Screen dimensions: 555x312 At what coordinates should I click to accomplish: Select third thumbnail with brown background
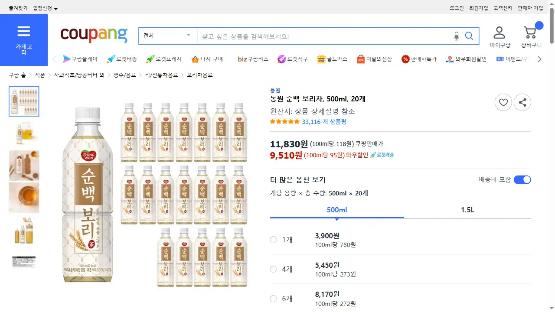(24, 166)
